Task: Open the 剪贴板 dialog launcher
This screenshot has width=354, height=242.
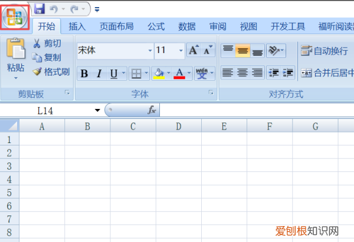Action: [x=67, y=92]
